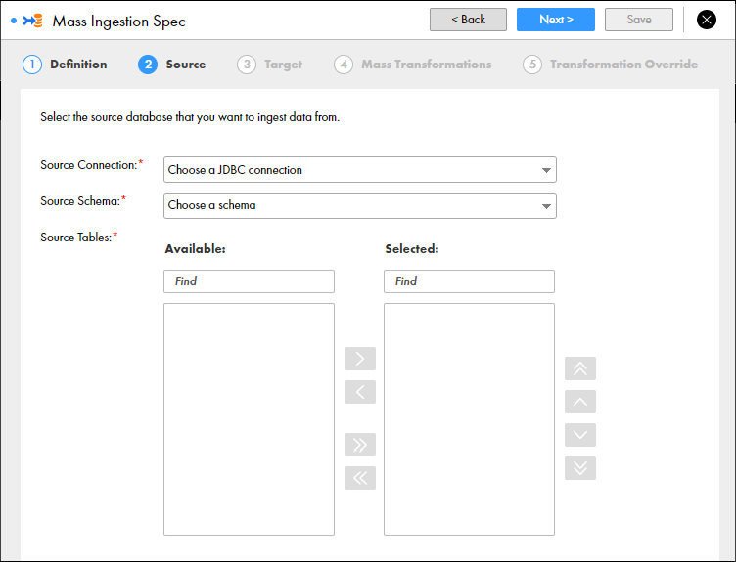The image size is (736, 562).
Task: Click the Selected heading
Action: (x=412, y=249)
